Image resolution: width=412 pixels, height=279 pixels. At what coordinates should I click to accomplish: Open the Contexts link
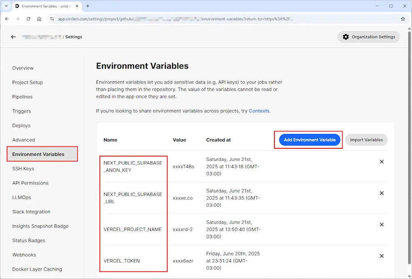click(x=259, y=111)
